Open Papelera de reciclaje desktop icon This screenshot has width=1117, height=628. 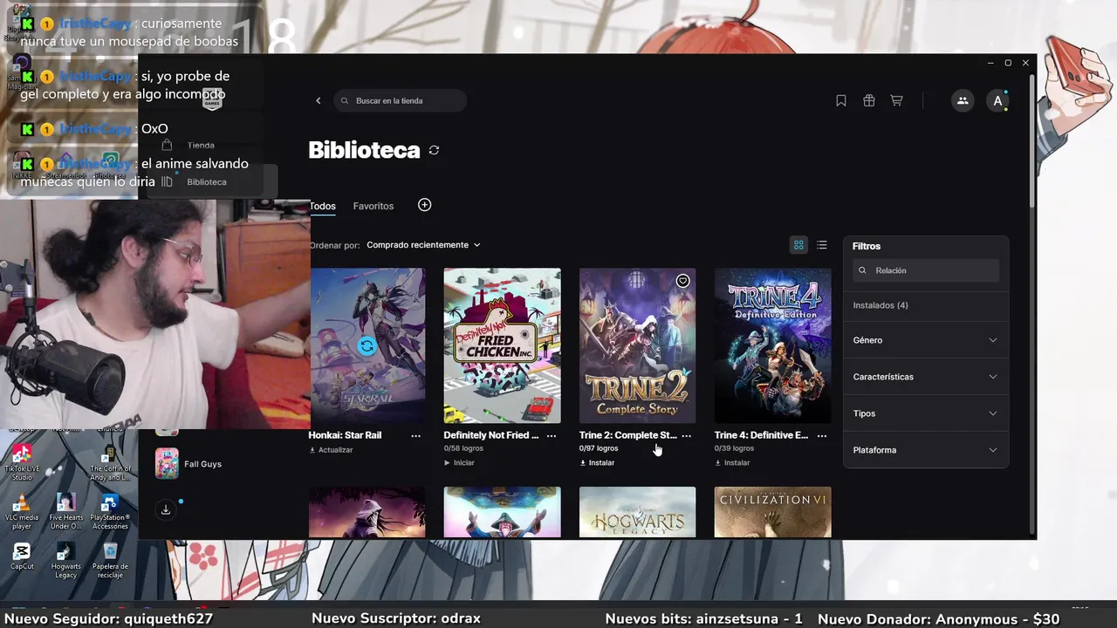coord(110,560)
